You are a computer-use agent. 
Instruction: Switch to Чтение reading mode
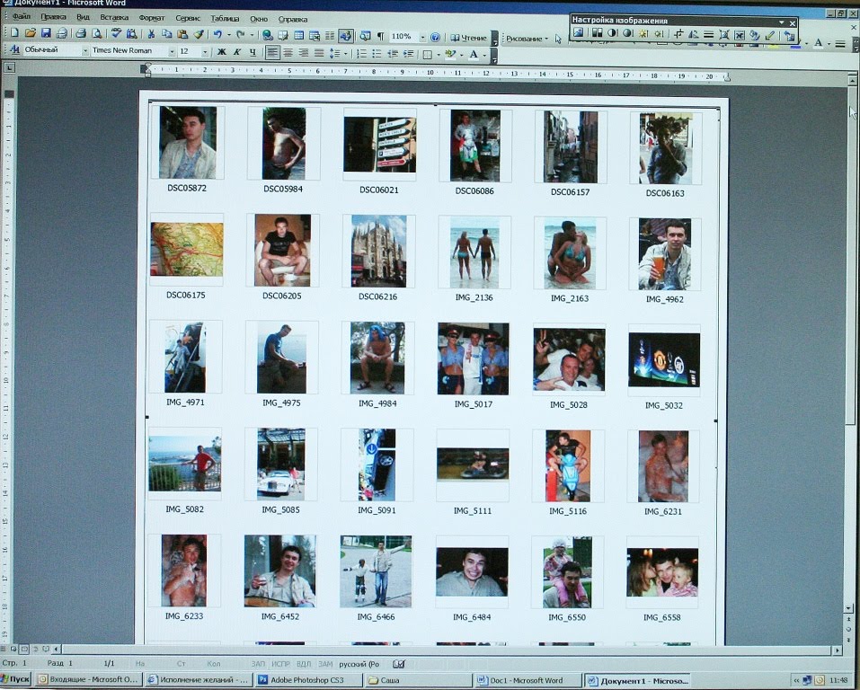coord(468,38)
